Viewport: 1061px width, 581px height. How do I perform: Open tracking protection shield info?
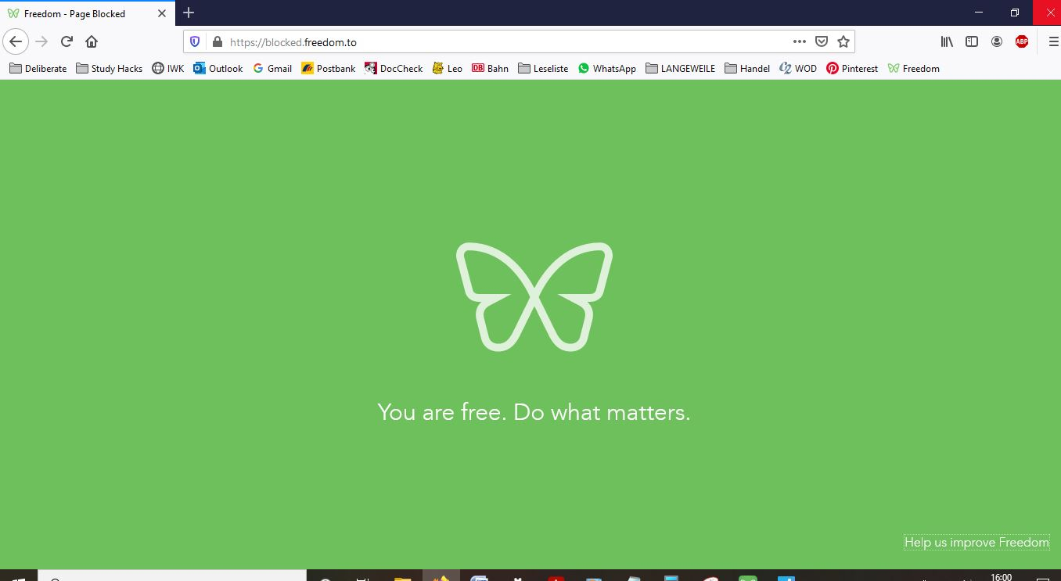(196, 41)
